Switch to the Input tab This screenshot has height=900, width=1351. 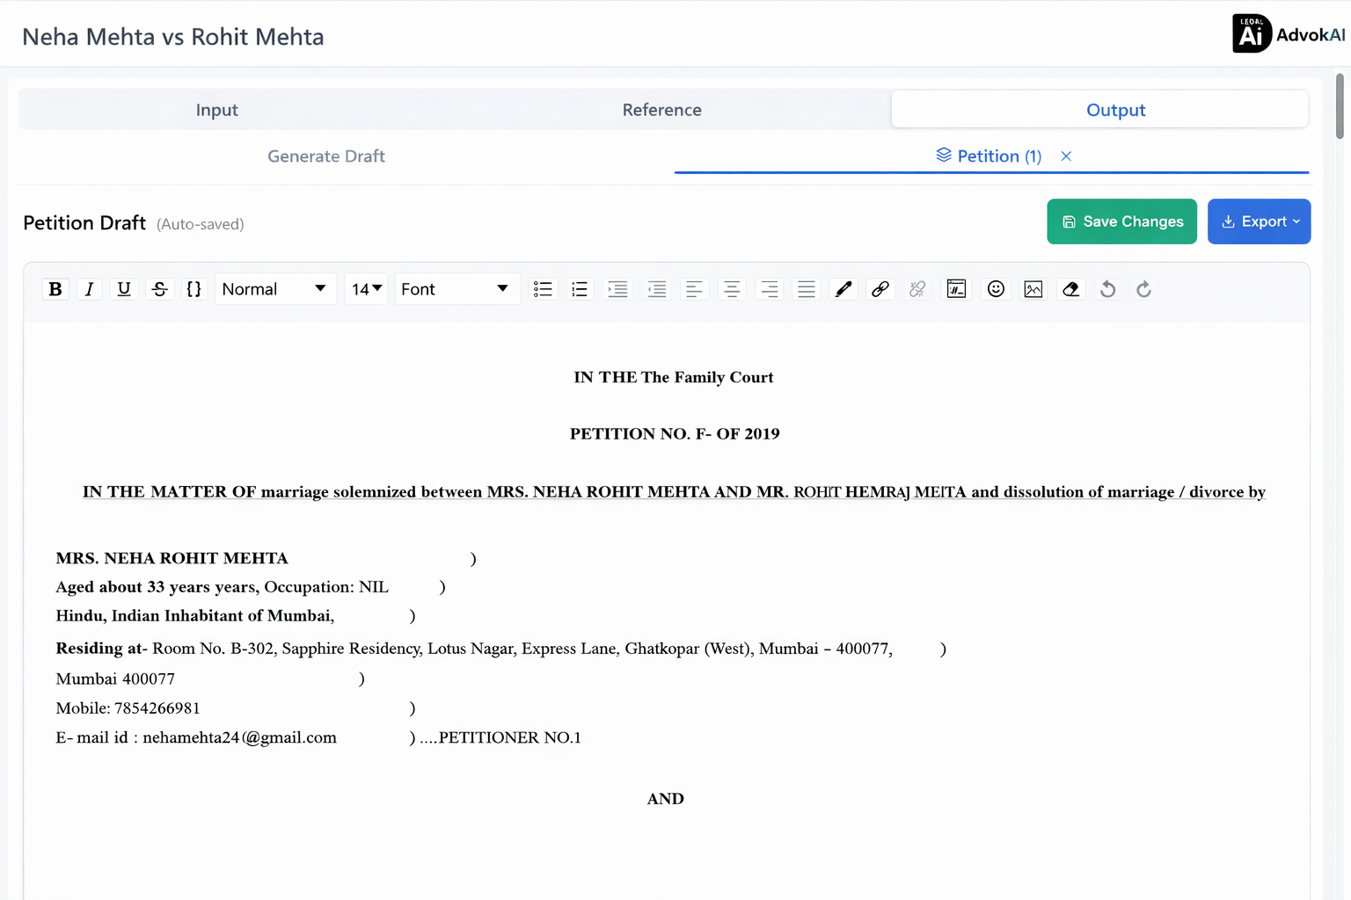216,110
